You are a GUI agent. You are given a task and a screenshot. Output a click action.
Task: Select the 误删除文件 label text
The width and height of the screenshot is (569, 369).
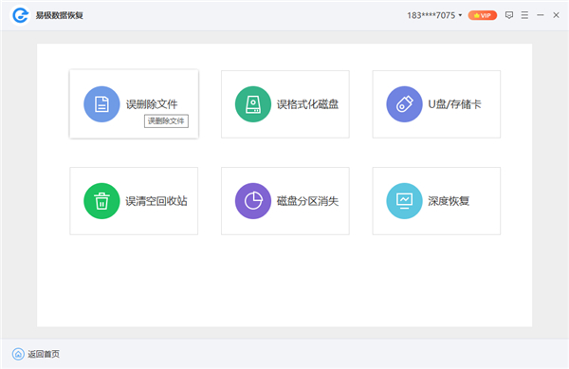click(x=152, y=104)
